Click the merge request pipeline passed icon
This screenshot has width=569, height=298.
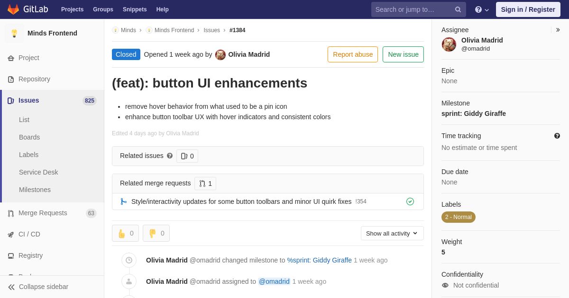coord(410,202)
